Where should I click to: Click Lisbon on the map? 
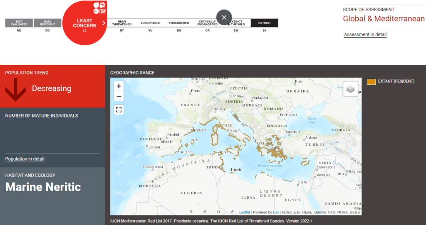click(154, 147)
